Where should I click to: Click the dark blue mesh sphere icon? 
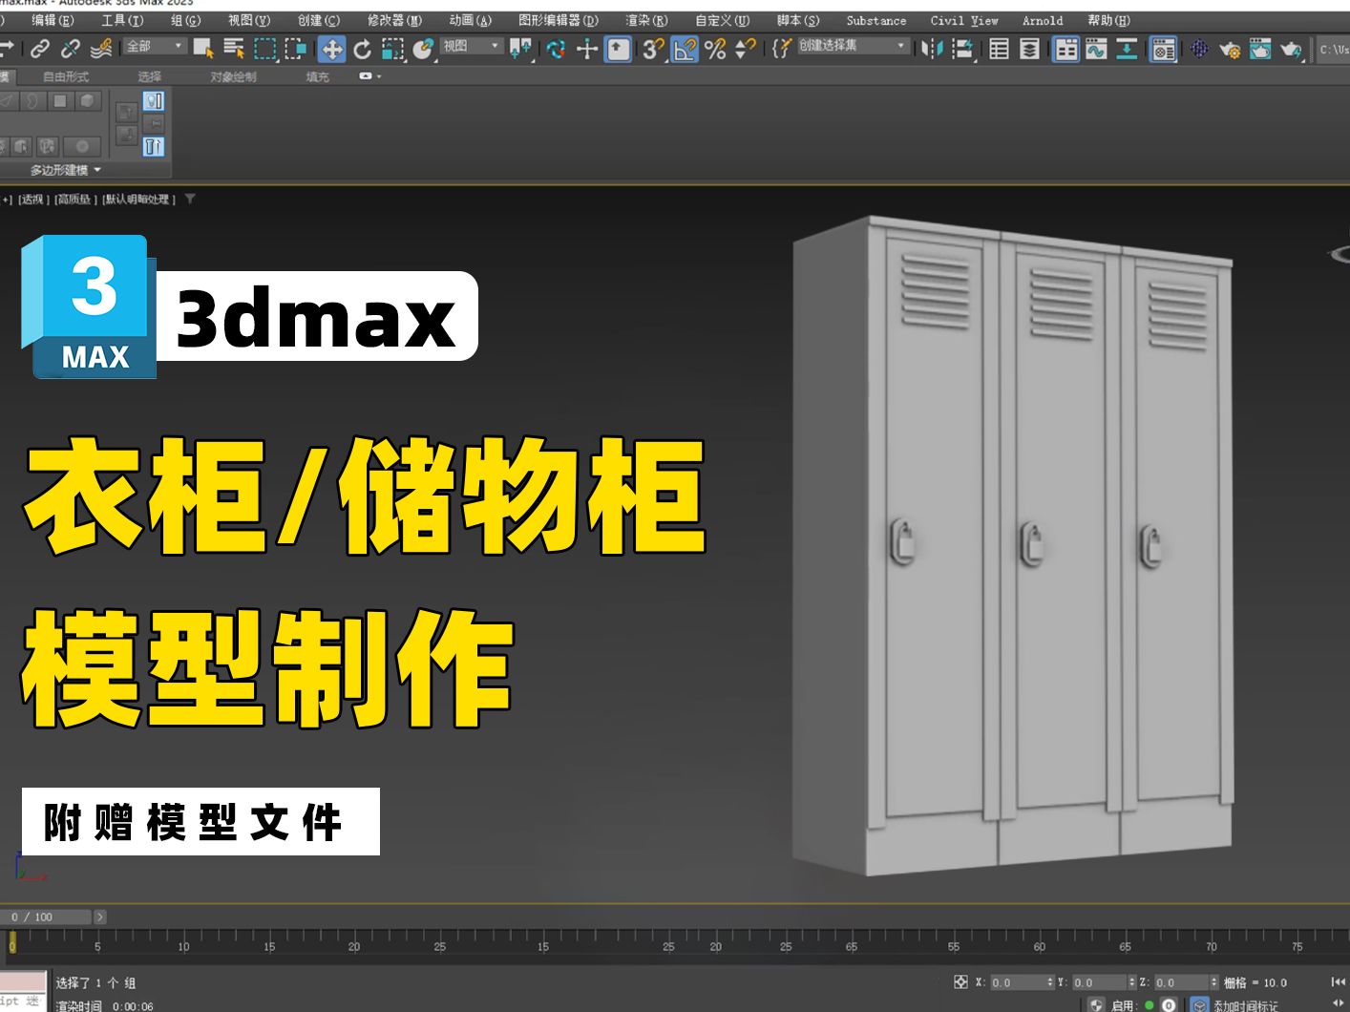click(1199, 48)
